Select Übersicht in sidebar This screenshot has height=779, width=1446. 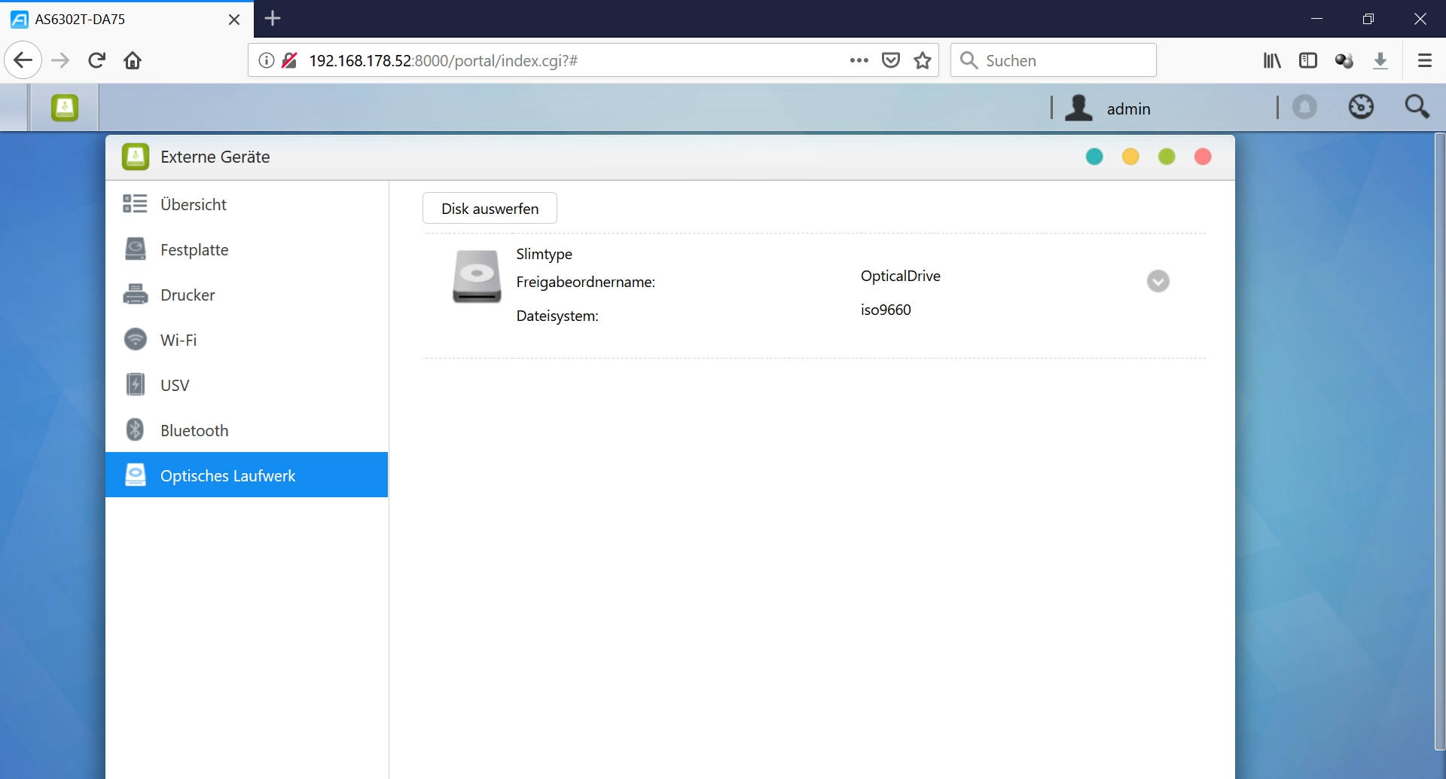pos(194,204)
